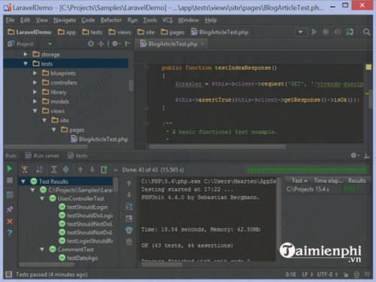Open Project panel settings gear

tap(115, 44)
